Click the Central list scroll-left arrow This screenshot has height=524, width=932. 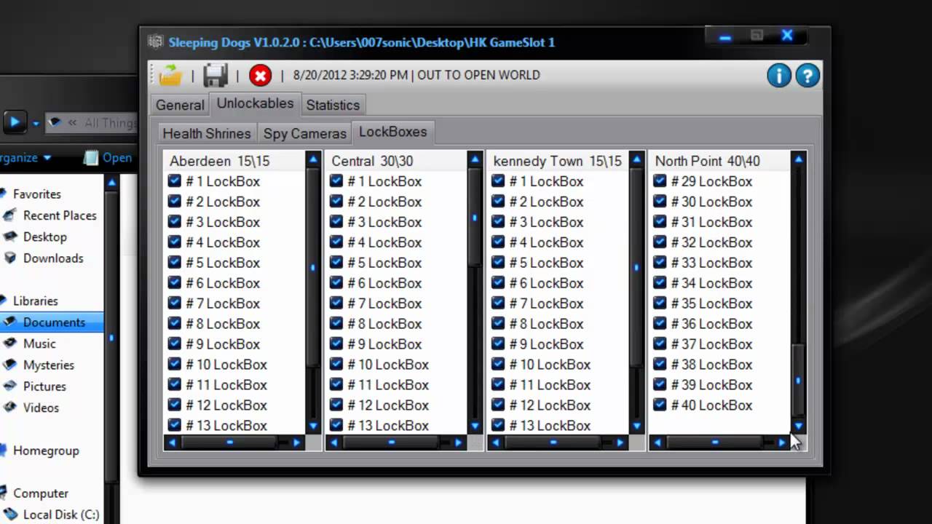click(x=334, y=442)
